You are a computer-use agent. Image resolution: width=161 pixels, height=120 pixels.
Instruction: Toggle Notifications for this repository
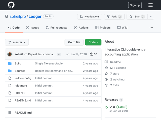click(90, 16)
